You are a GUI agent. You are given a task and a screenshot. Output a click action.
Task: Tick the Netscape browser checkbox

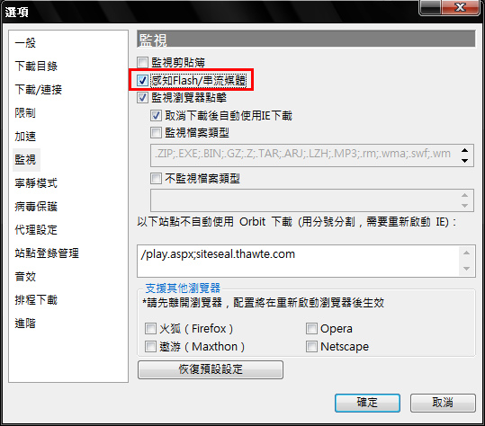coord(311,346)
